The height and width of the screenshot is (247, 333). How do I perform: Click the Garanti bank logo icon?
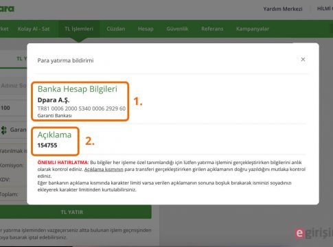[3, 130]
